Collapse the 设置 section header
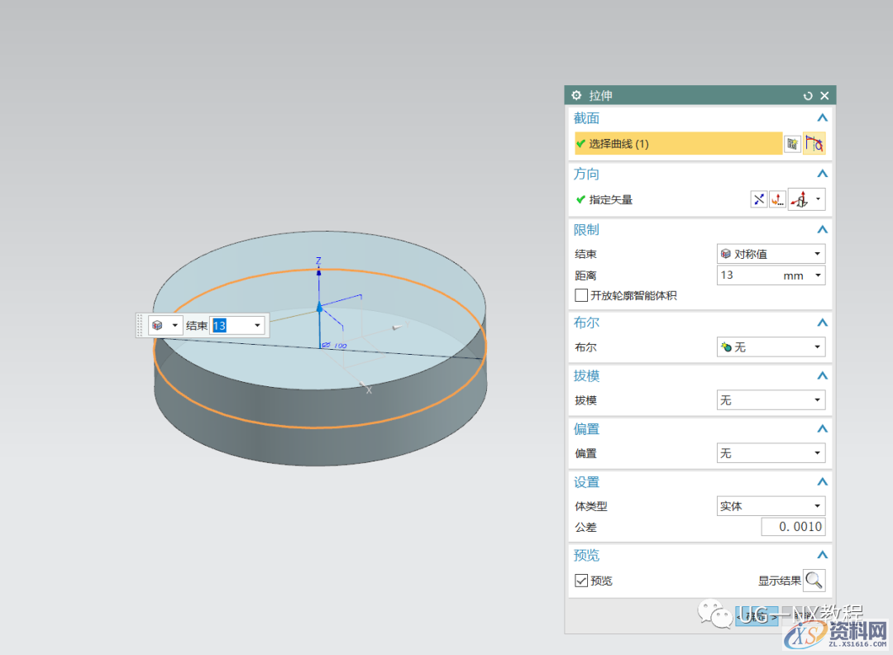Image resolution: width=893 pixels, height=655 pixels. [822, 482]
